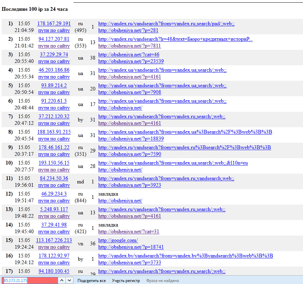303x284 pixels.
Task: Click 'пути по сайту' under 188.163.91.215
Action: (x=54, y=139)
